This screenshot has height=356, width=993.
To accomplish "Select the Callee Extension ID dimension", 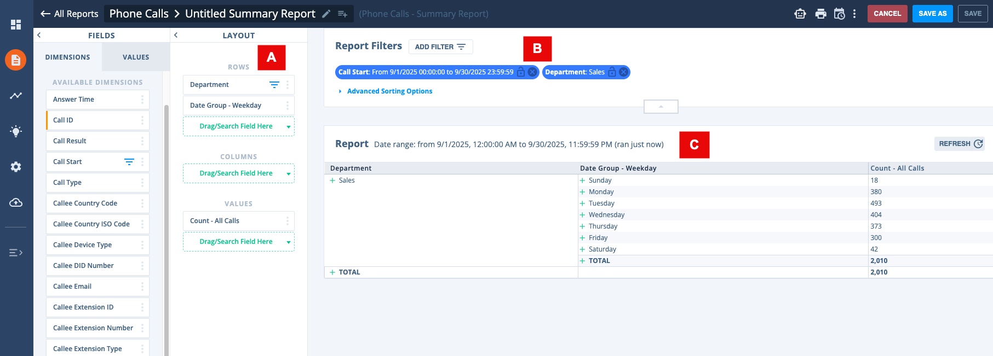I will (97, 307).
